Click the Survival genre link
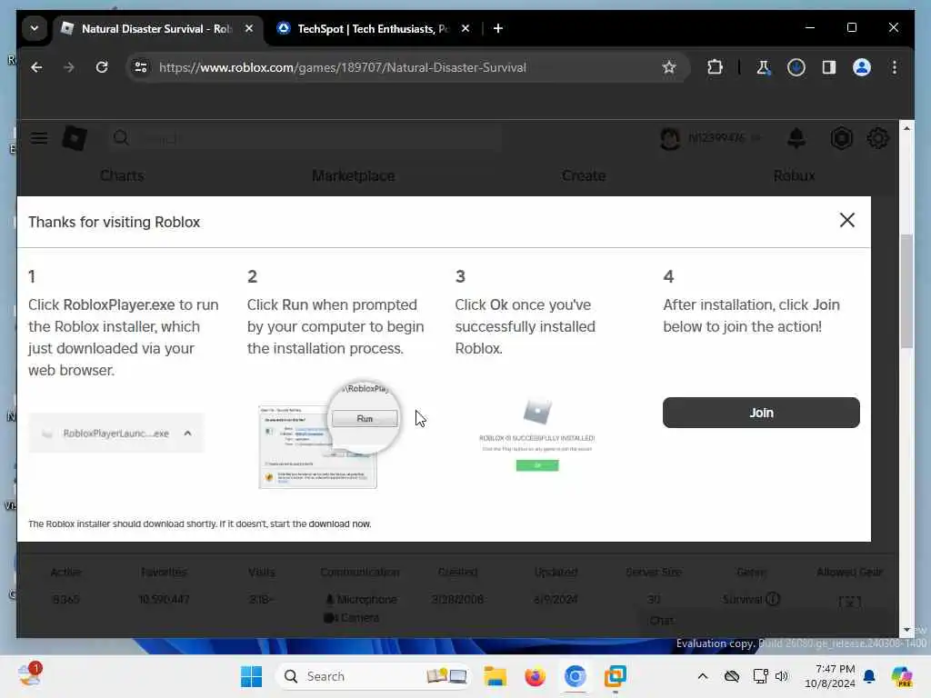931x698 pixels. click(x=742, y=600)
